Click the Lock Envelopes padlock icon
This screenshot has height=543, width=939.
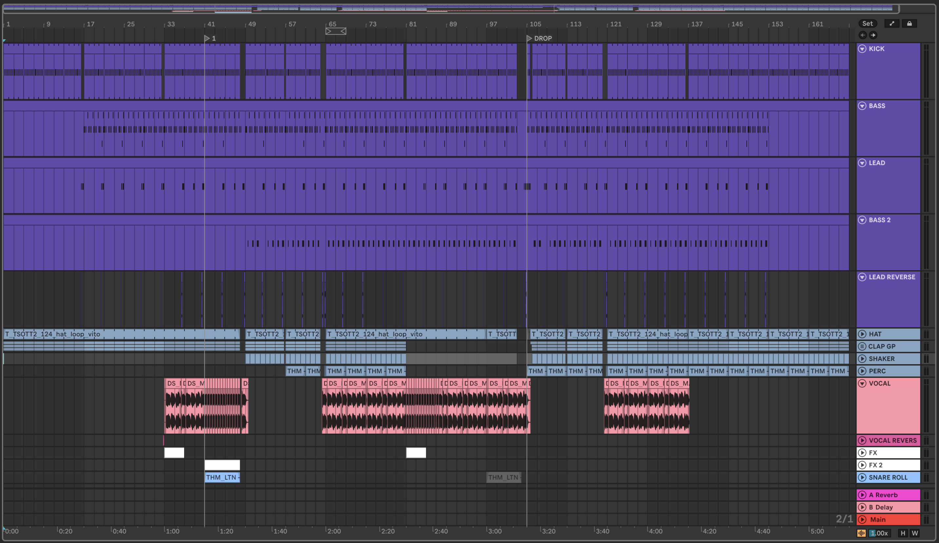click(x=909, y=24)
